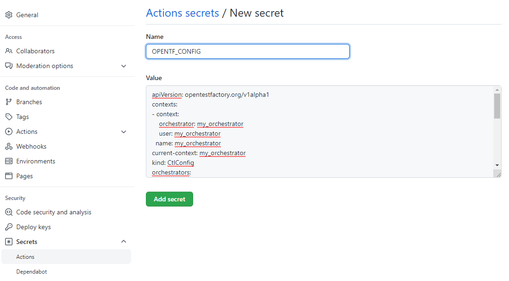509x281 pixels.
Task: Click the Branches git-branch icon
Action: (9, 102)
